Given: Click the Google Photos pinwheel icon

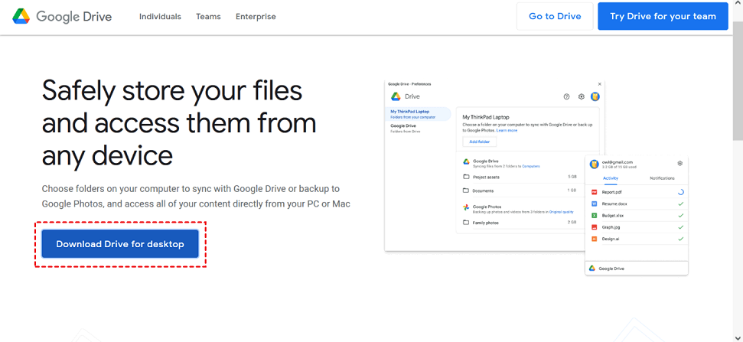Looking at the screenshot, I should click(x=466, y=207).
